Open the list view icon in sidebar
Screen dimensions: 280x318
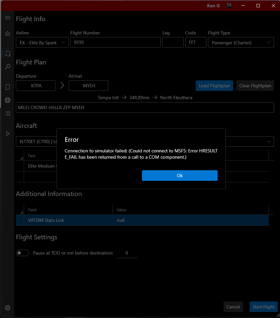(8, 113)
